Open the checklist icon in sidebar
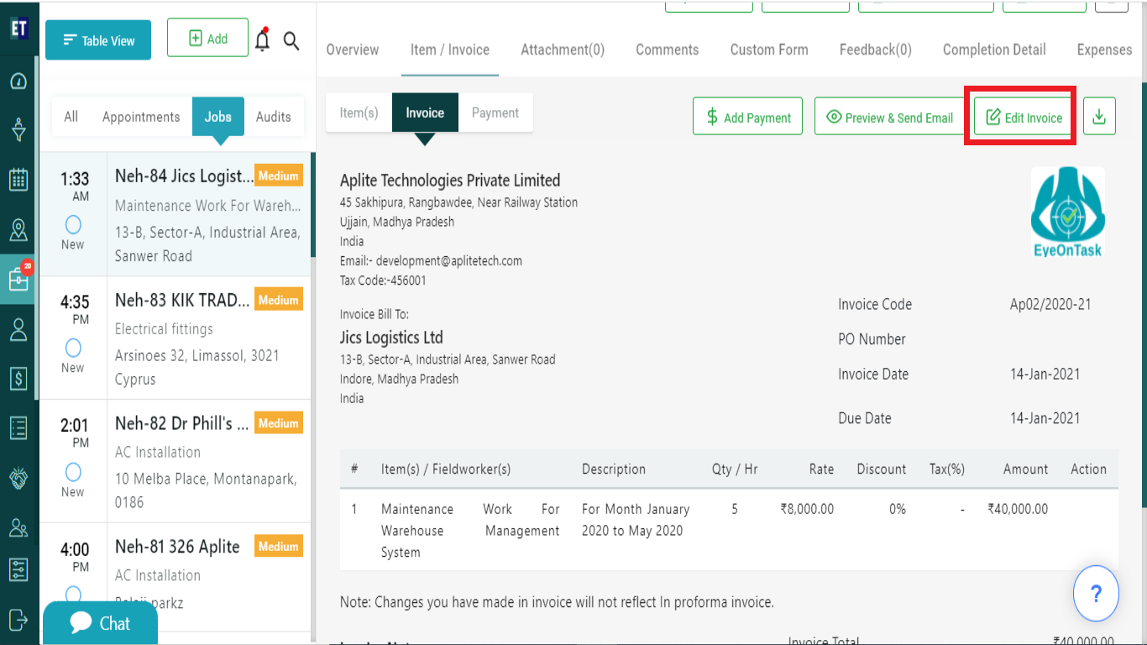Screen dimensions: 1147x645 (18, 428)
